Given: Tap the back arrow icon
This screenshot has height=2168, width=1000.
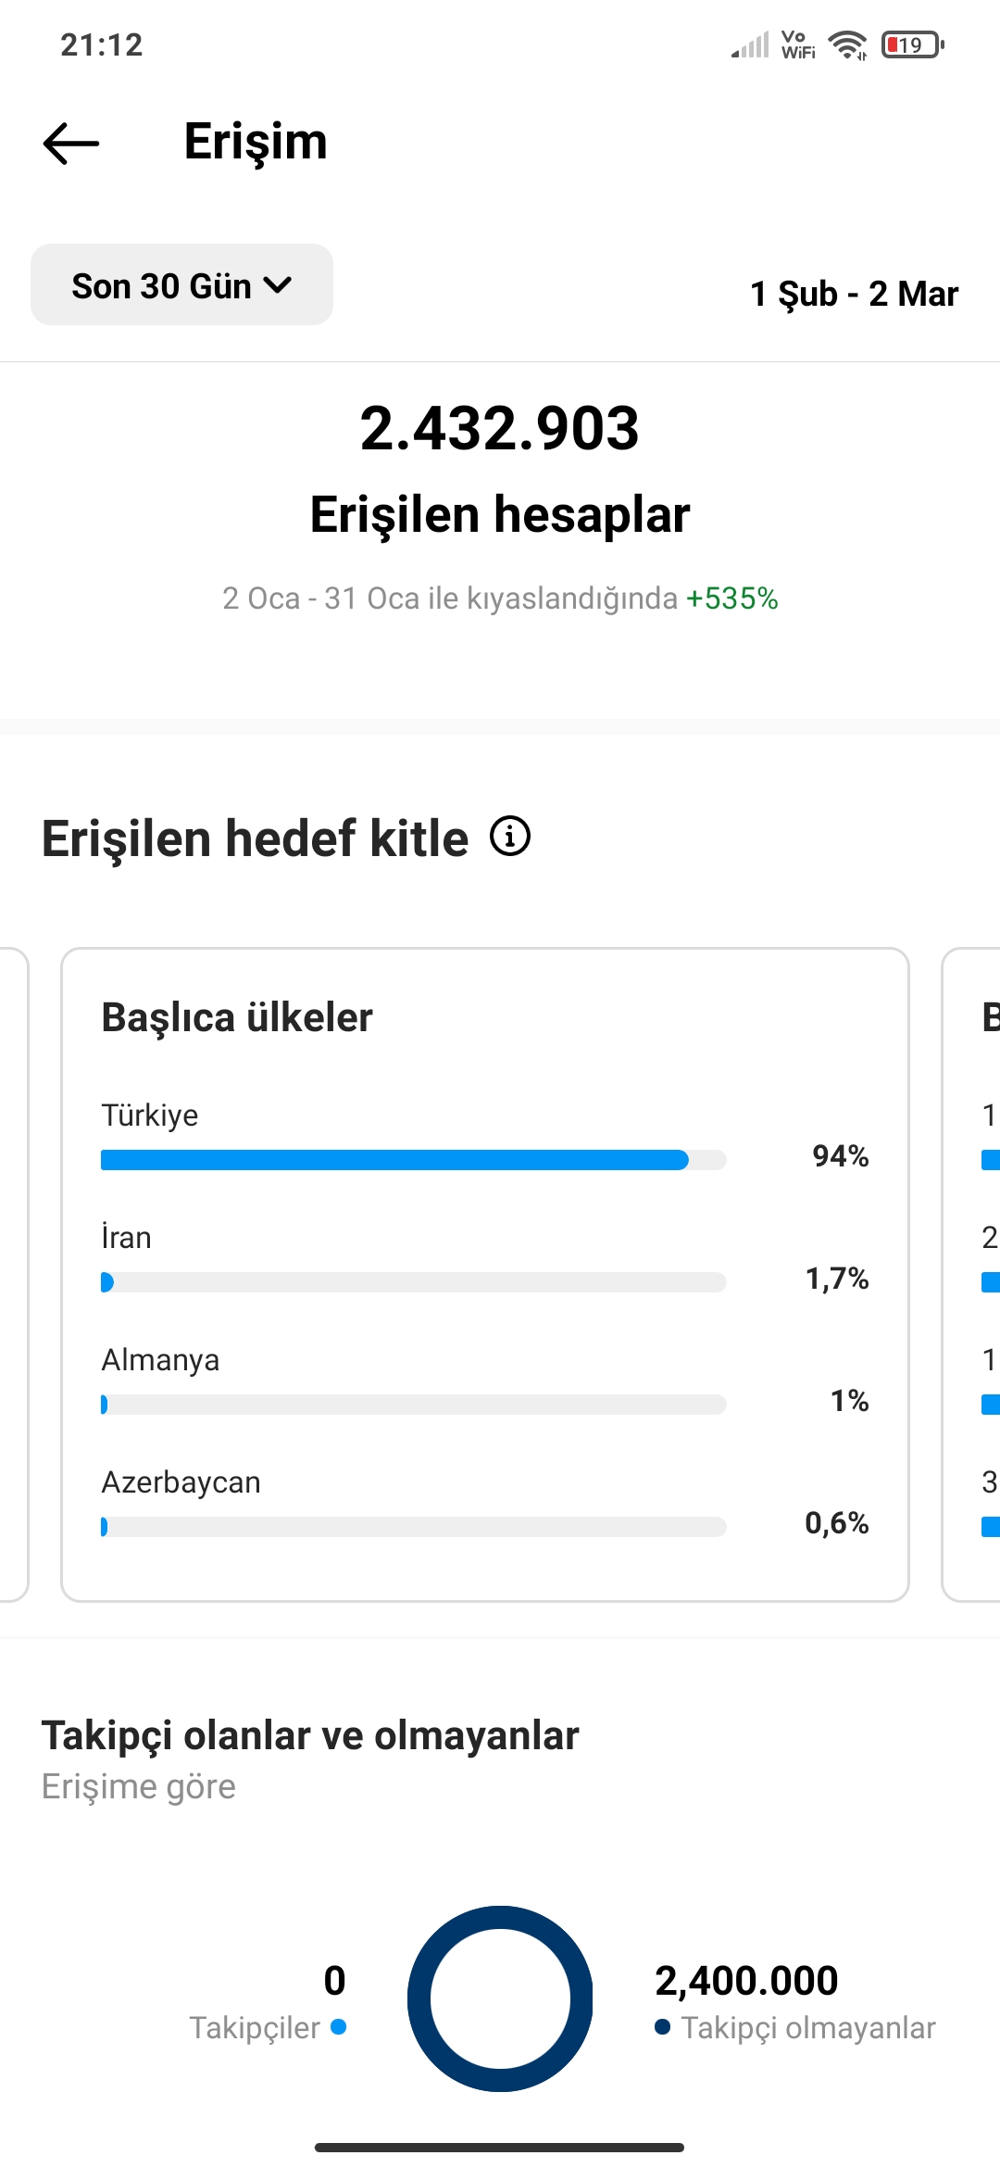Looking at the screenshot, I should click(71, 144).
